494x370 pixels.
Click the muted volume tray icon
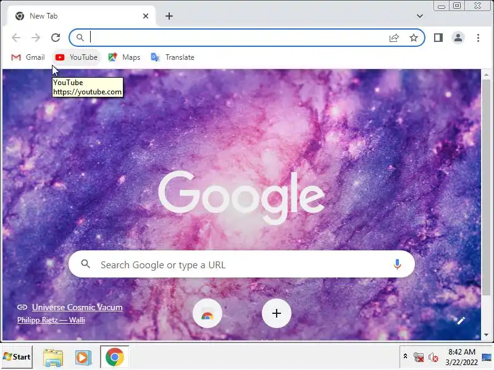pos(433,358)
